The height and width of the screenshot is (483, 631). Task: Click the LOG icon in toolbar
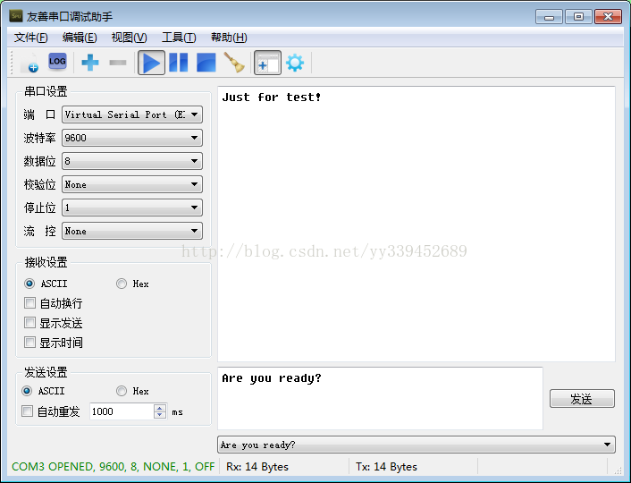click(57, 62)
